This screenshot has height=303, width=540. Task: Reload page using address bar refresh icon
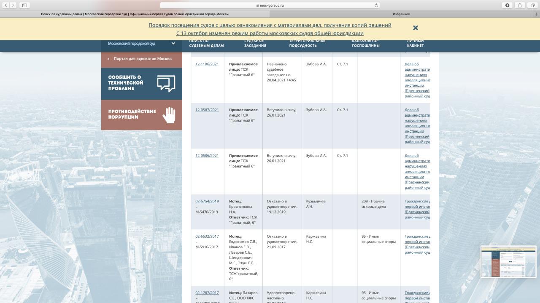[x=376, y=5]
